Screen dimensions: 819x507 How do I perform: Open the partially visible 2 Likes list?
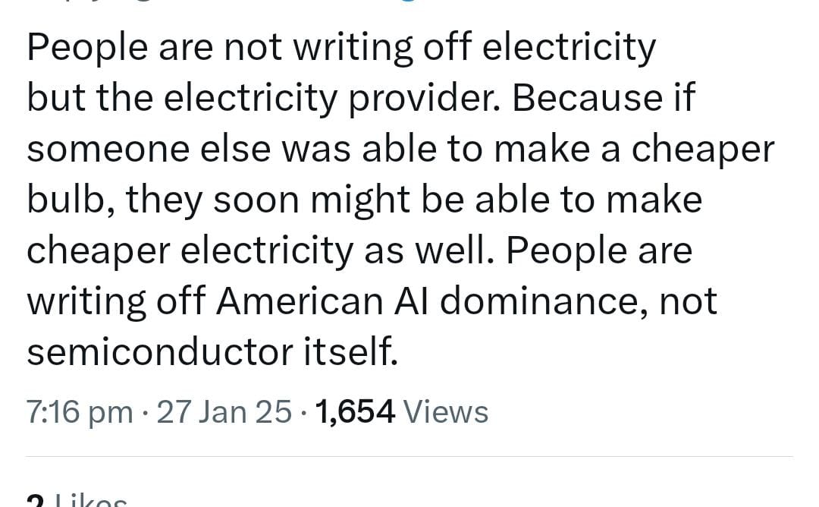pos(77,499)
